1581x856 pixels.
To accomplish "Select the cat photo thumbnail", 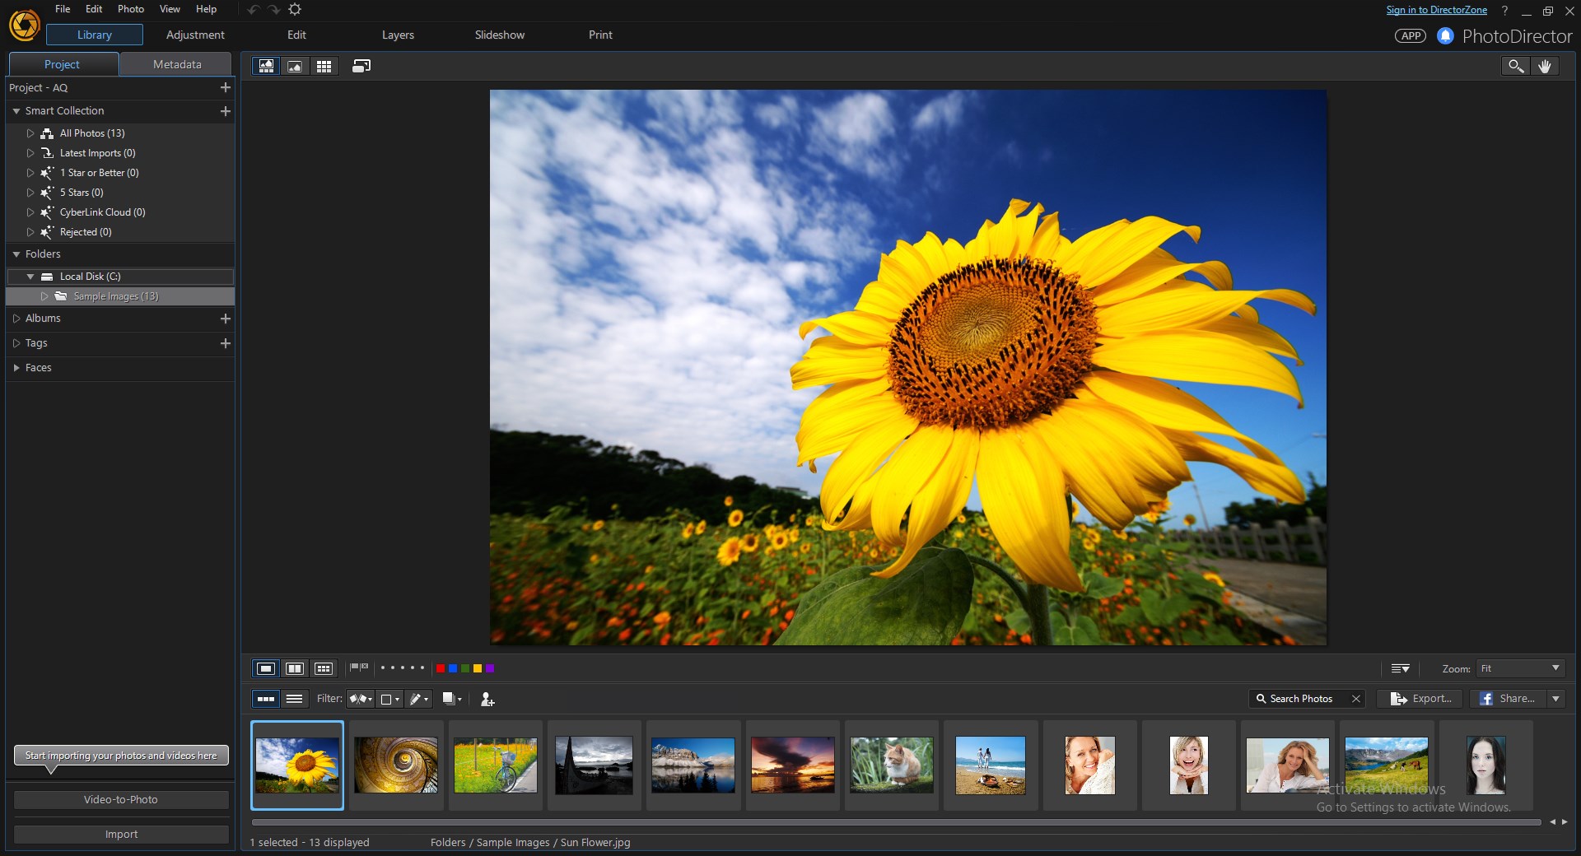I will coord(891,765).
